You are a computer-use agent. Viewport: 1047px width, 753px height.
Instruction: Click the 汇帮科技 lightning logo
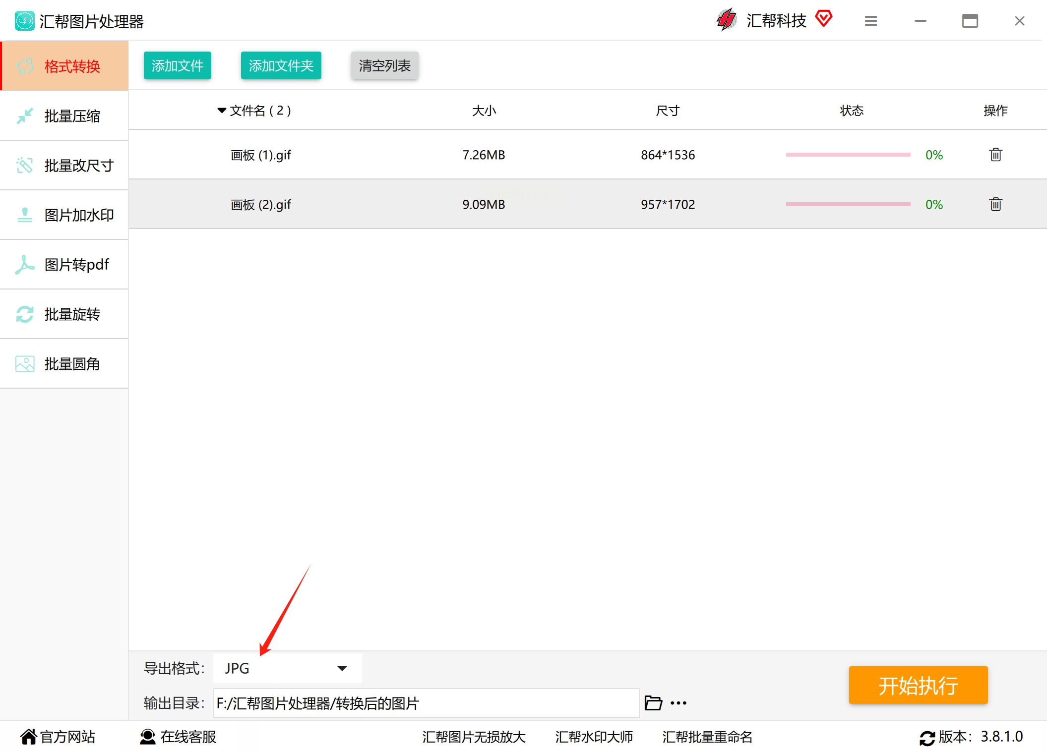pos(727,20)
